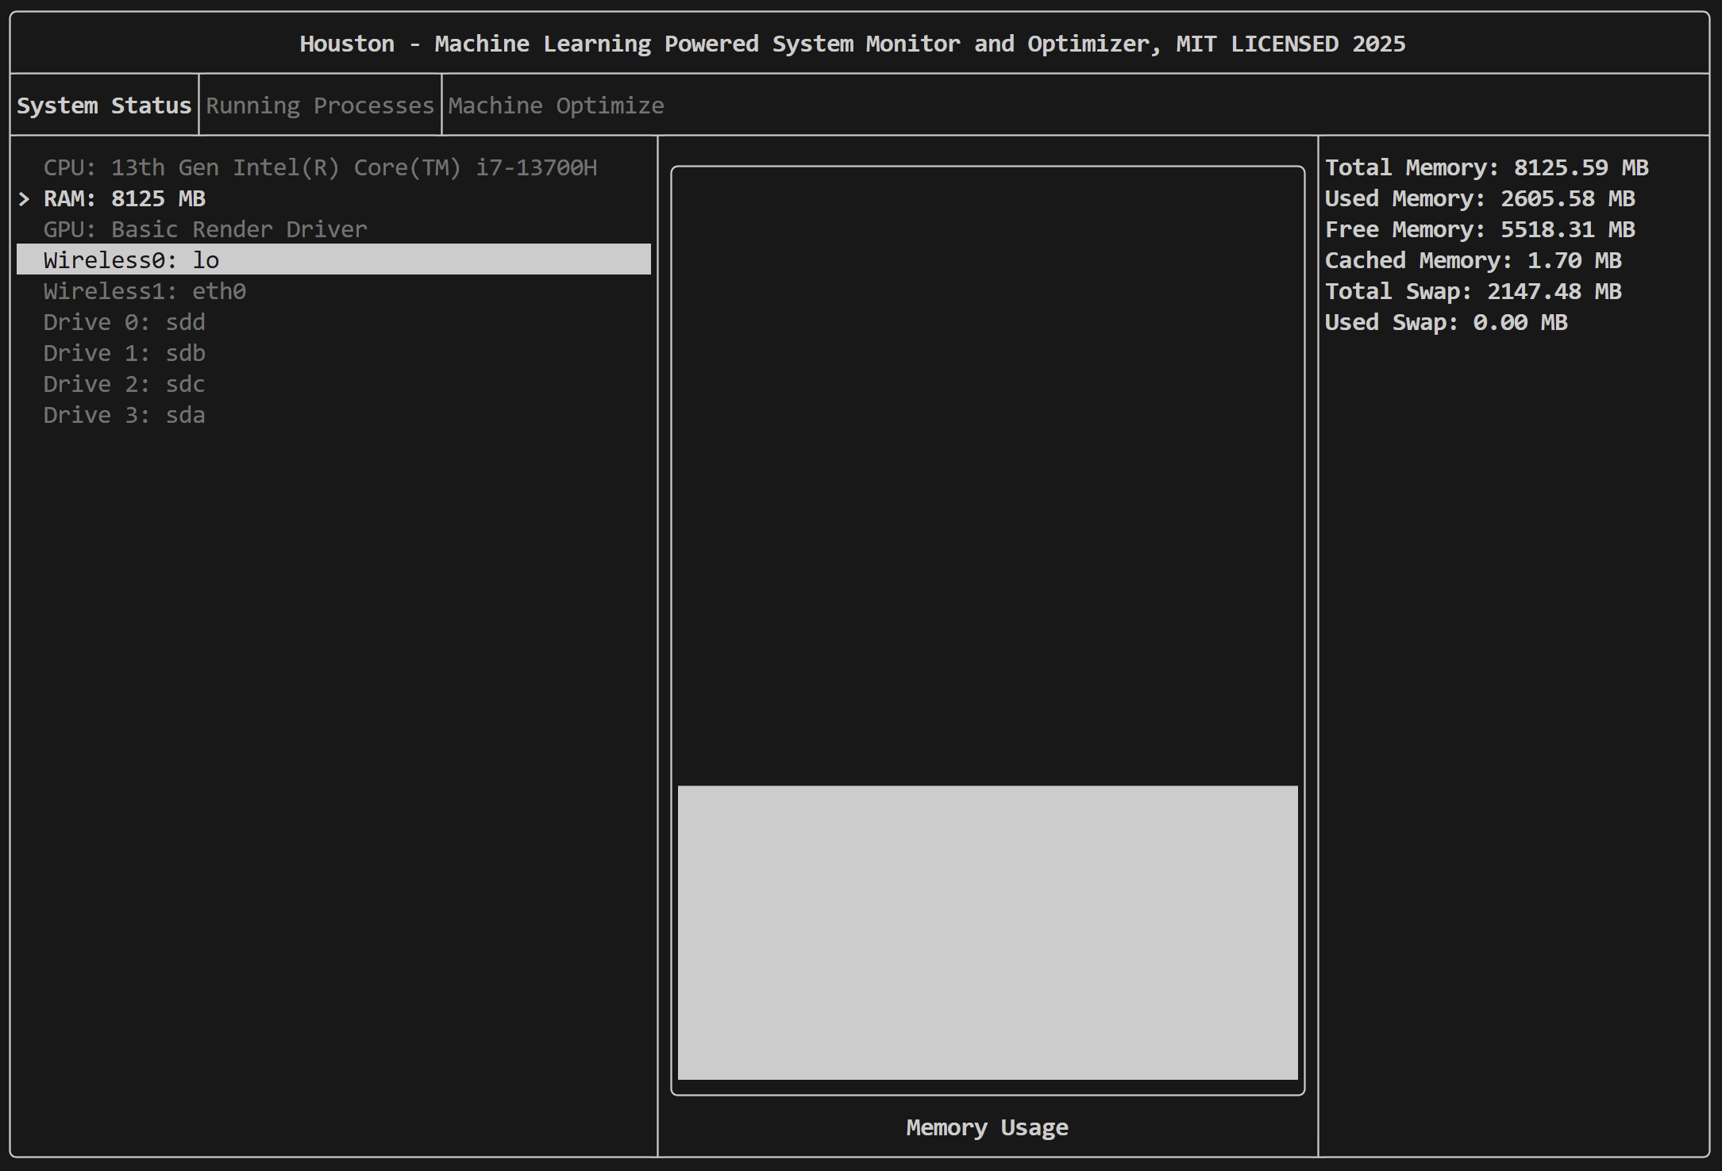
Task: Click the Memory Usage chart label
Action: click(987, 1127)
